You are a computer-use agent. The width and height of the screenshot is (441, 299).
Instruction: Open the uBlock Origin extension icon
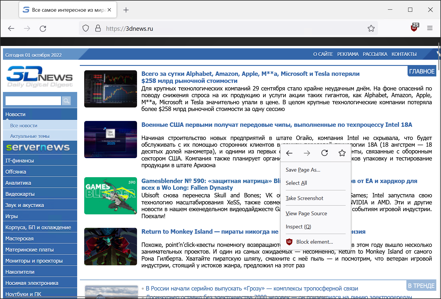pyautogui.click(x=414, y=28)
